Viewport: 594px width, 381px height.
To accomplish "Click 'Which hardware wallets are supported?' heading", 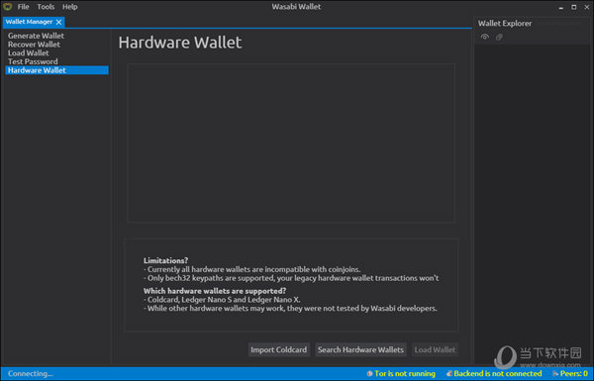I will [x=215, y=291].
